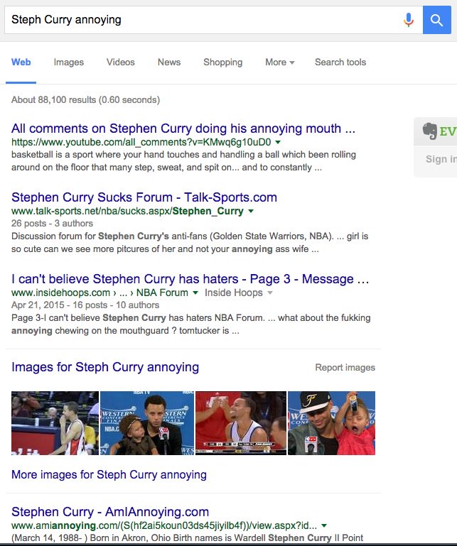Viewport: 457px width, 546px height.
Task: Open I can't believe Stephen Curry has haters result
Action: click(x=190, y=279)
